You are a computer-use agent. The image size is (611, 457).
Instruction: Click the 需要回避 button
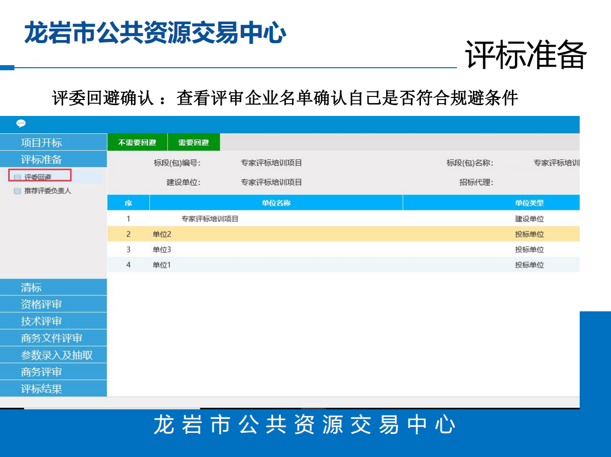pos(194,143)
